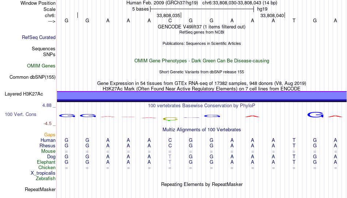This screenshot has height=198, width=347.
Task: Click the Basewise Conservation by PhyloP title
Action: (202, 106)
